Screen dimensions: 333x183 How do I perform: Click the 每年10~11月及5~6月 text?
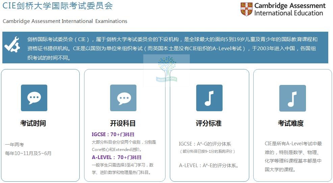click(28, 153)
